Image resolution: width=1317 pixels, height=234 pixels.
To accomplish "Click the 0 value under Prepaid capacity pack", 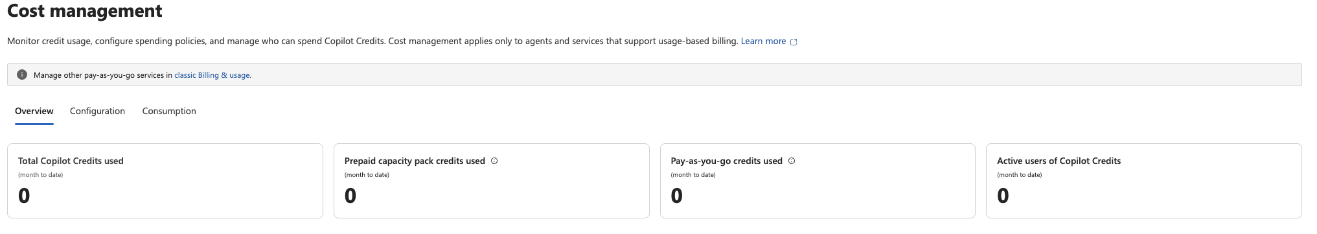I will pyautogui.click(x=350, y=195).
